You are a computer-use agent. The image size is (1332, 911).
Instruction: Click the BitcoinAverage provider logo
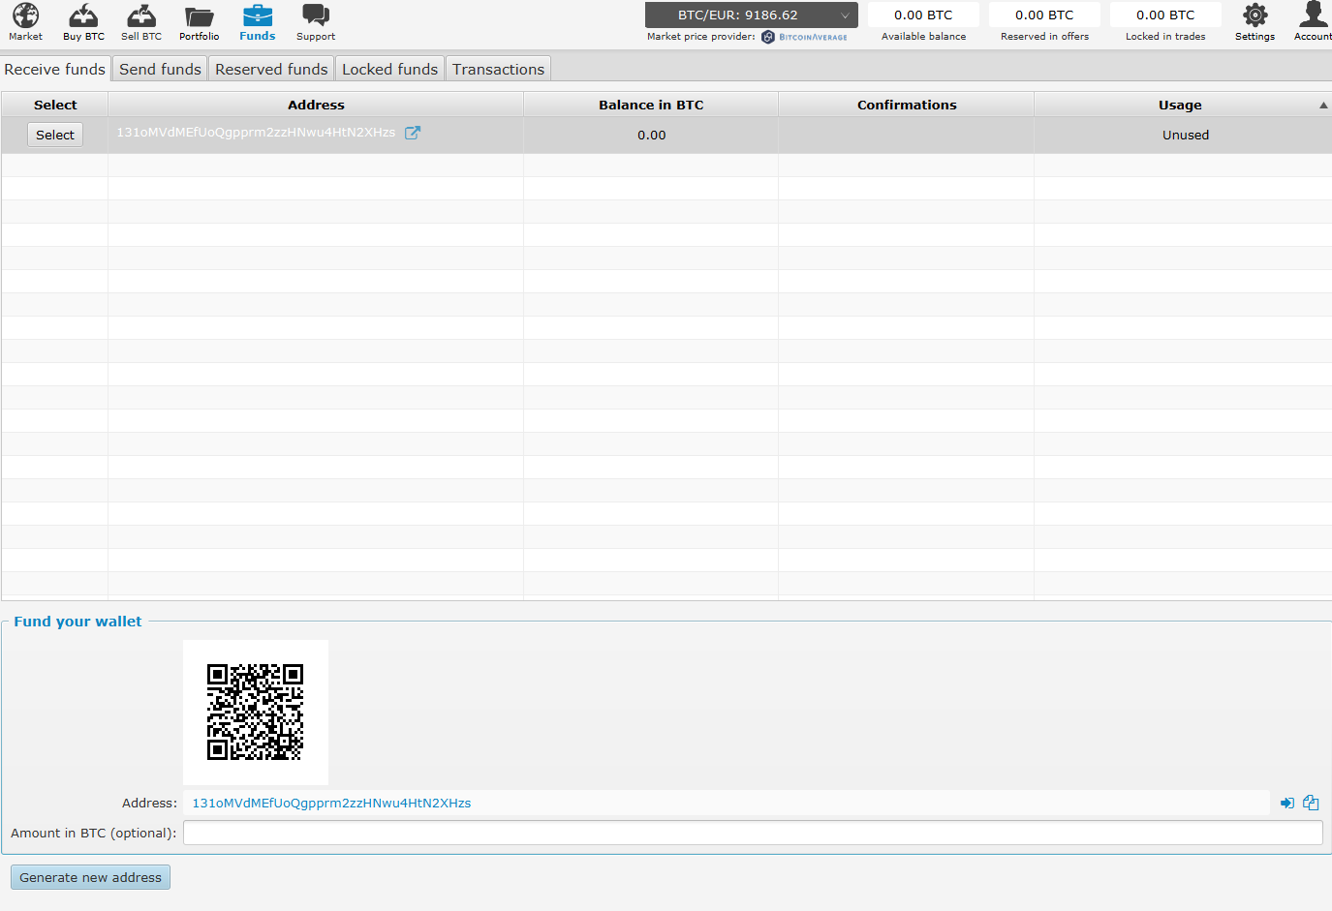[804, 37]
